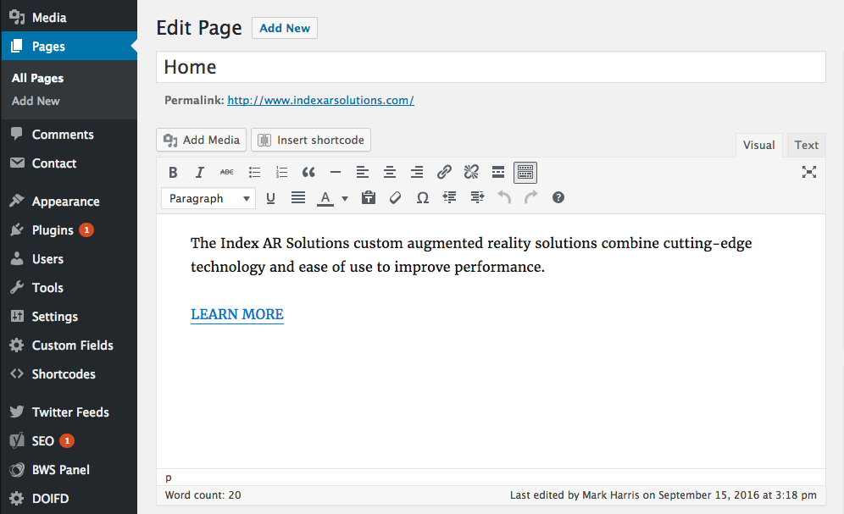The image size is (844, 514).
Task: Click the Add Media button
Action: (x=202, y=140)
